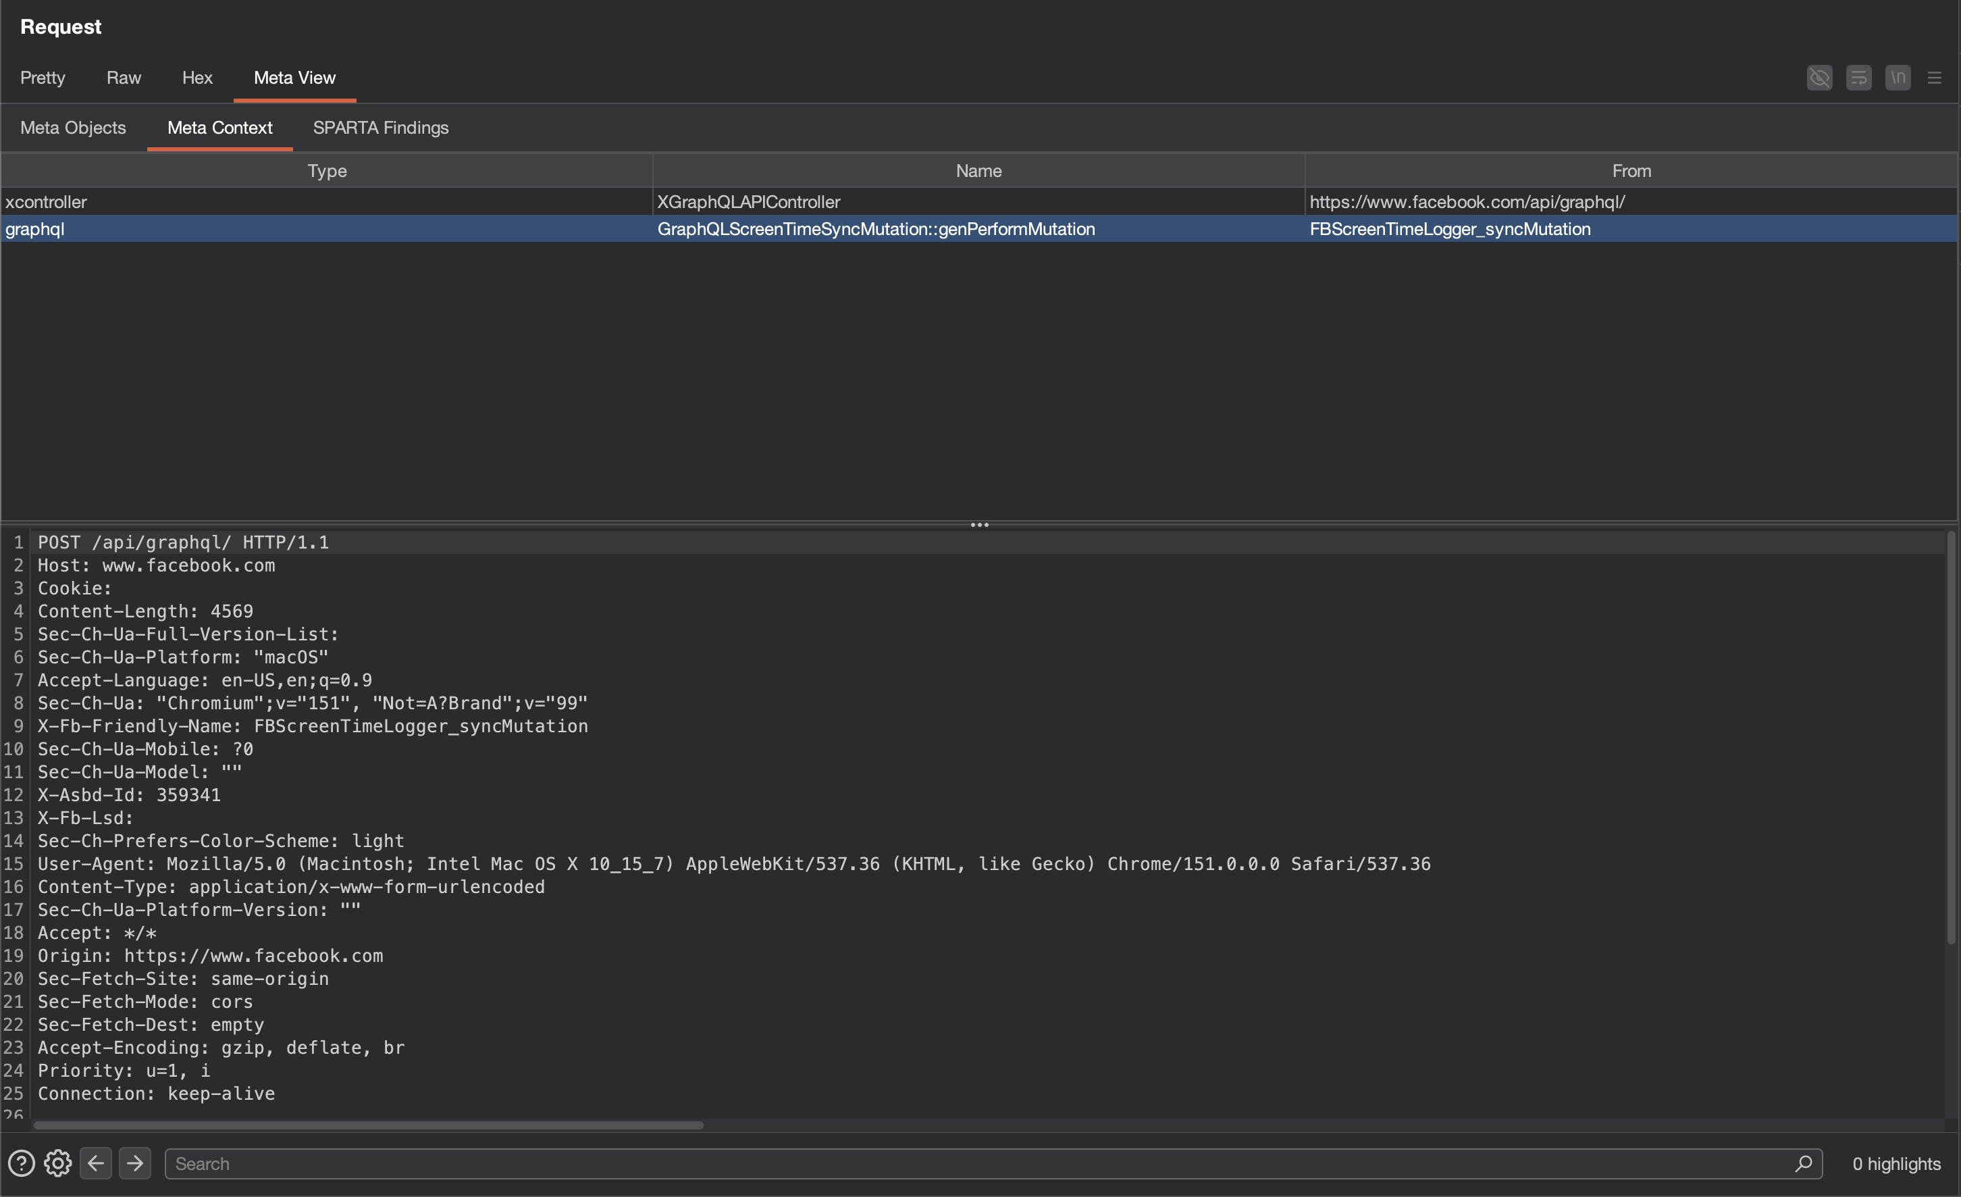Switch to the Raw tab
The height and width of the screenshot is (1197, 1961).
click(124, 77)
